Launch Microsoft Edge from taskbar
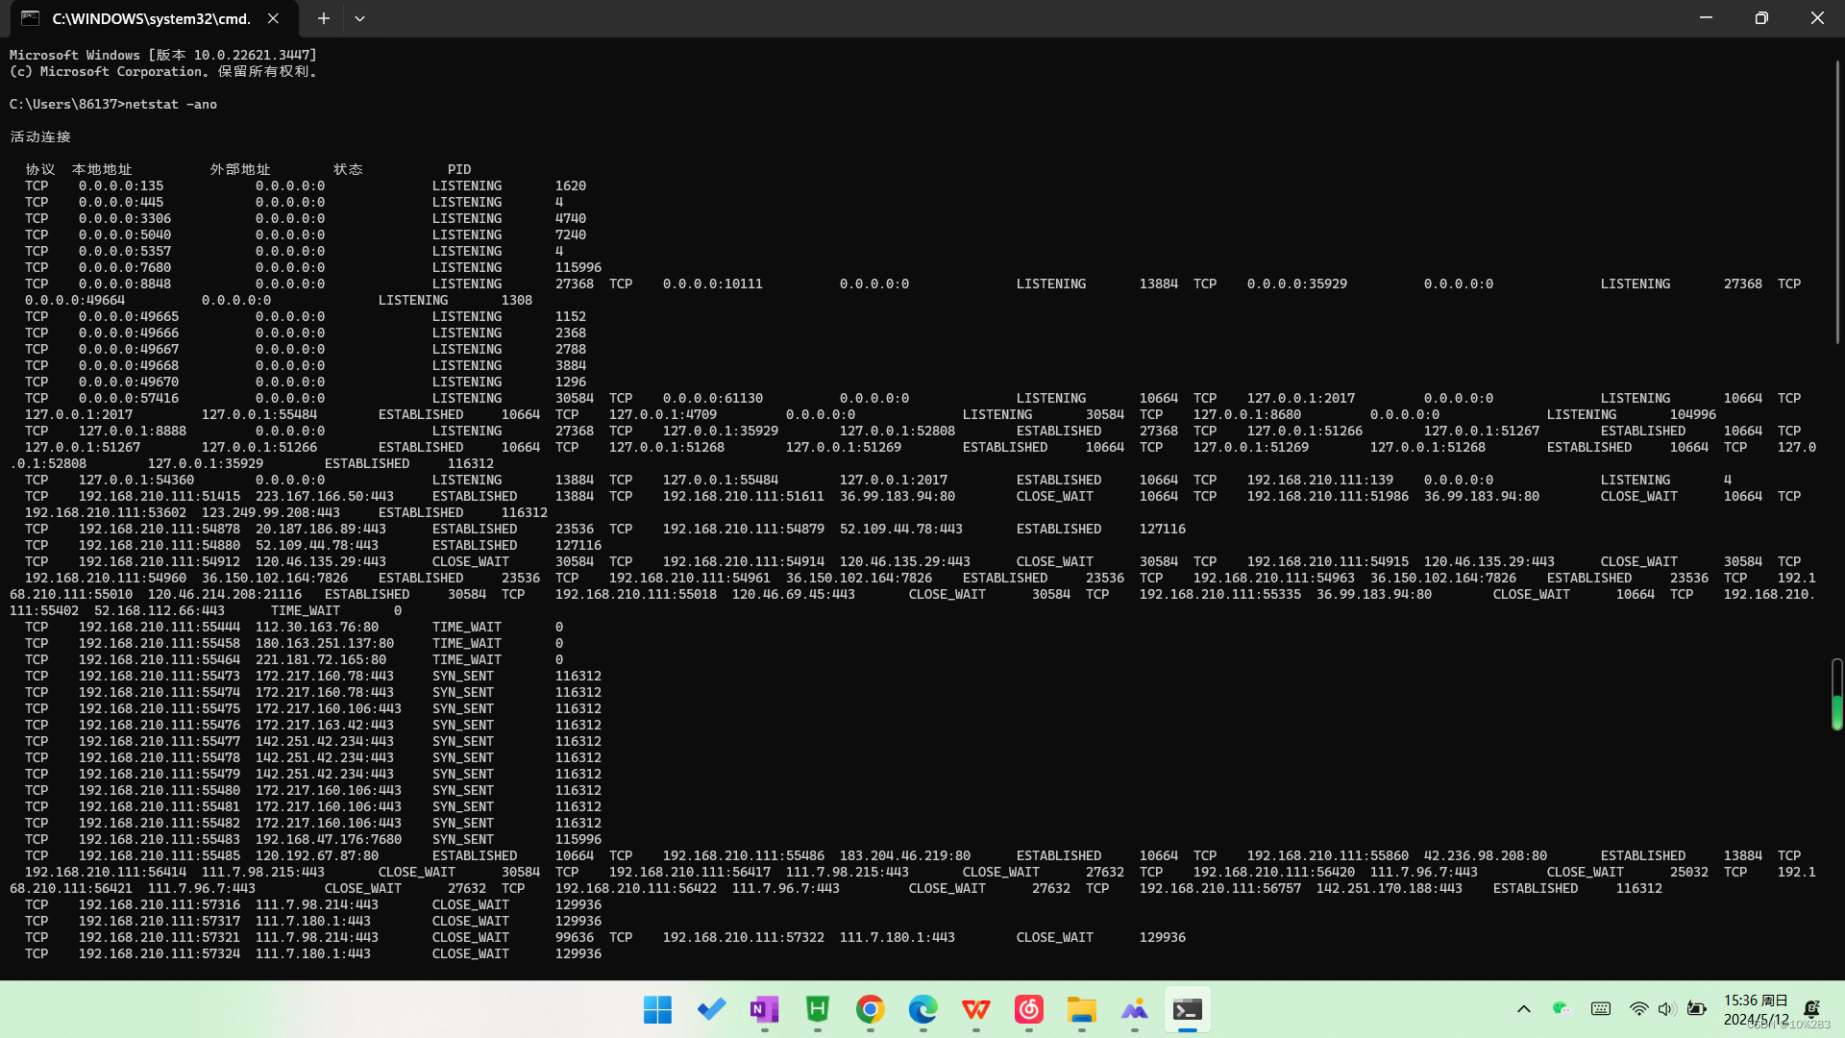 pos(923,1009)
